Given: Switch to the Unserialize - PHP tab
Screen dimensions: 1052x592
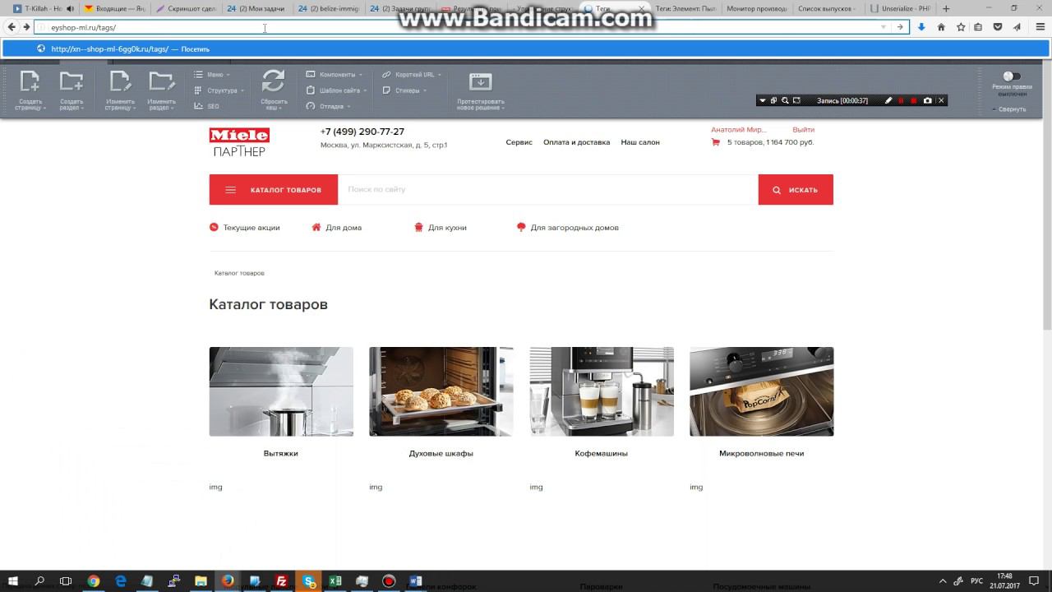Looking at the screenshot, I should [x=902, y=8].
